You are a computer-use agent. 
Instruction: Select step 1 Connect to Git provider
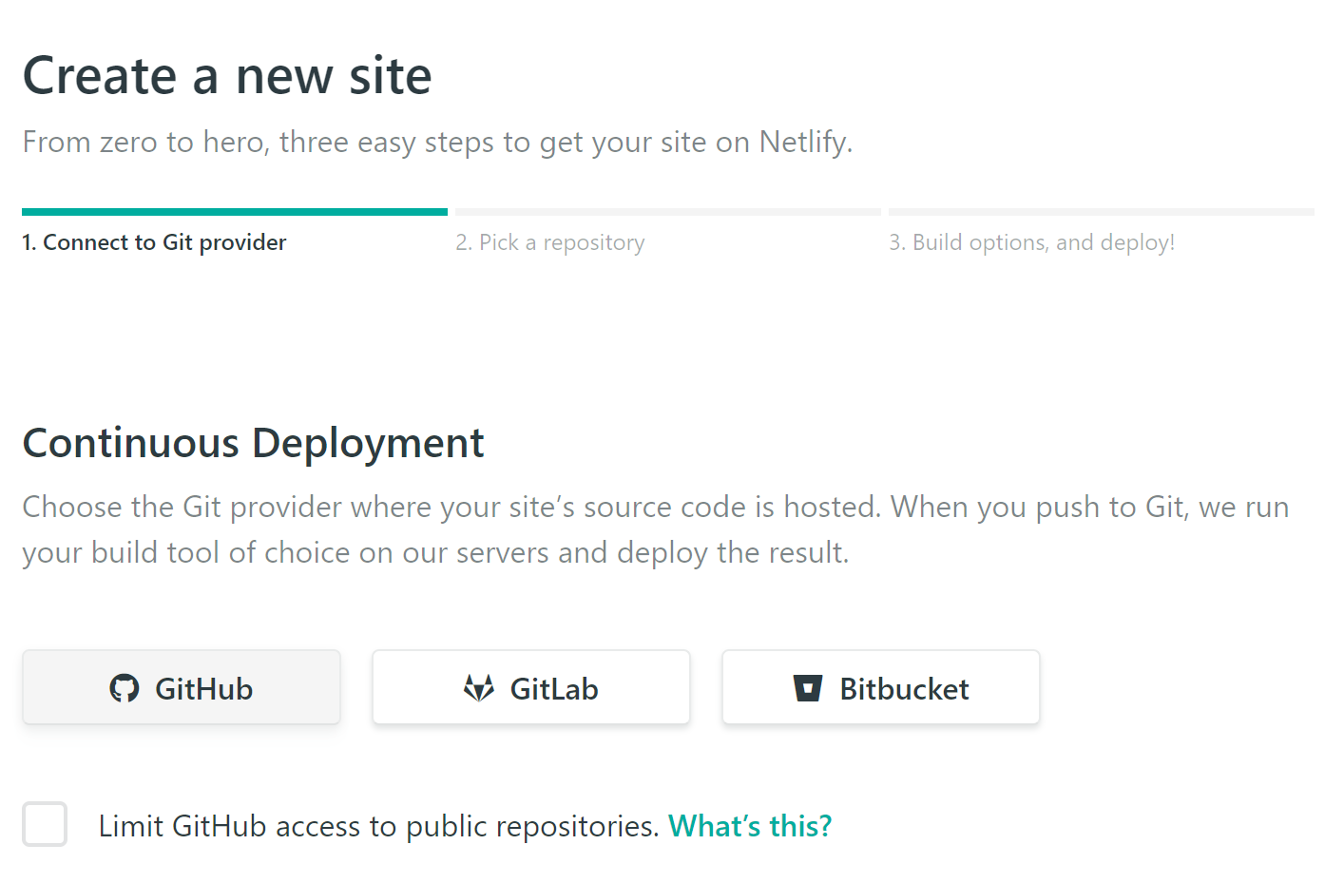[154, 242]
